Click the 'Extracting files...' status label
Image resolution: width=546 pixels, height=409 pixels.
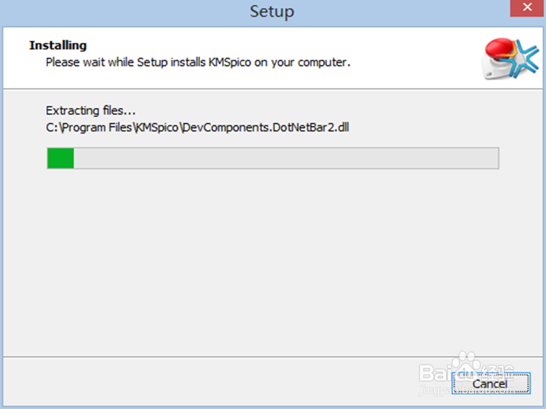tap(91, 110)
